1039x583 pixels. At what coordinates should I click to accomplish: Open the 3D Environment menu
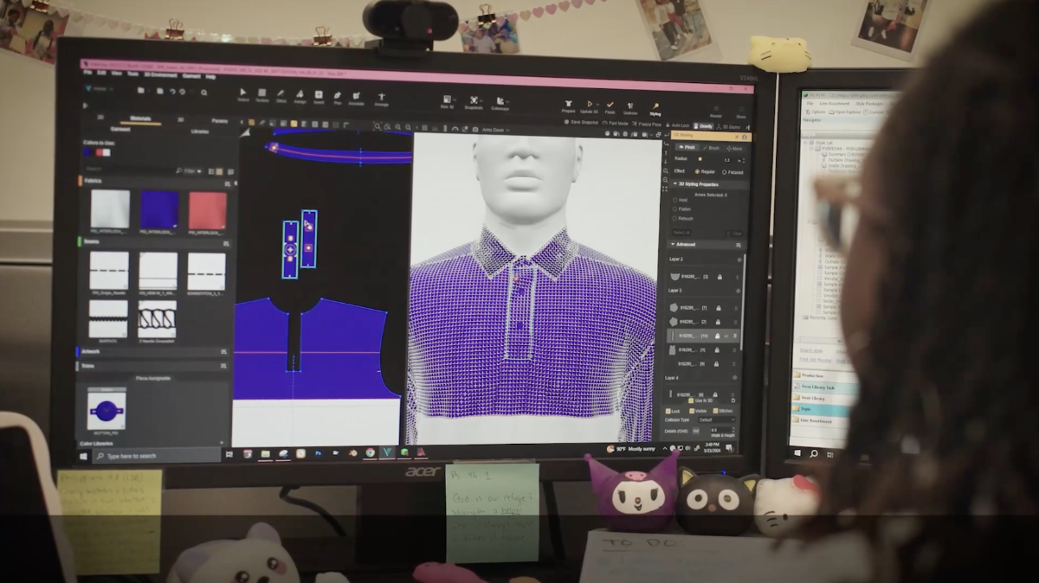pos(160,74)
